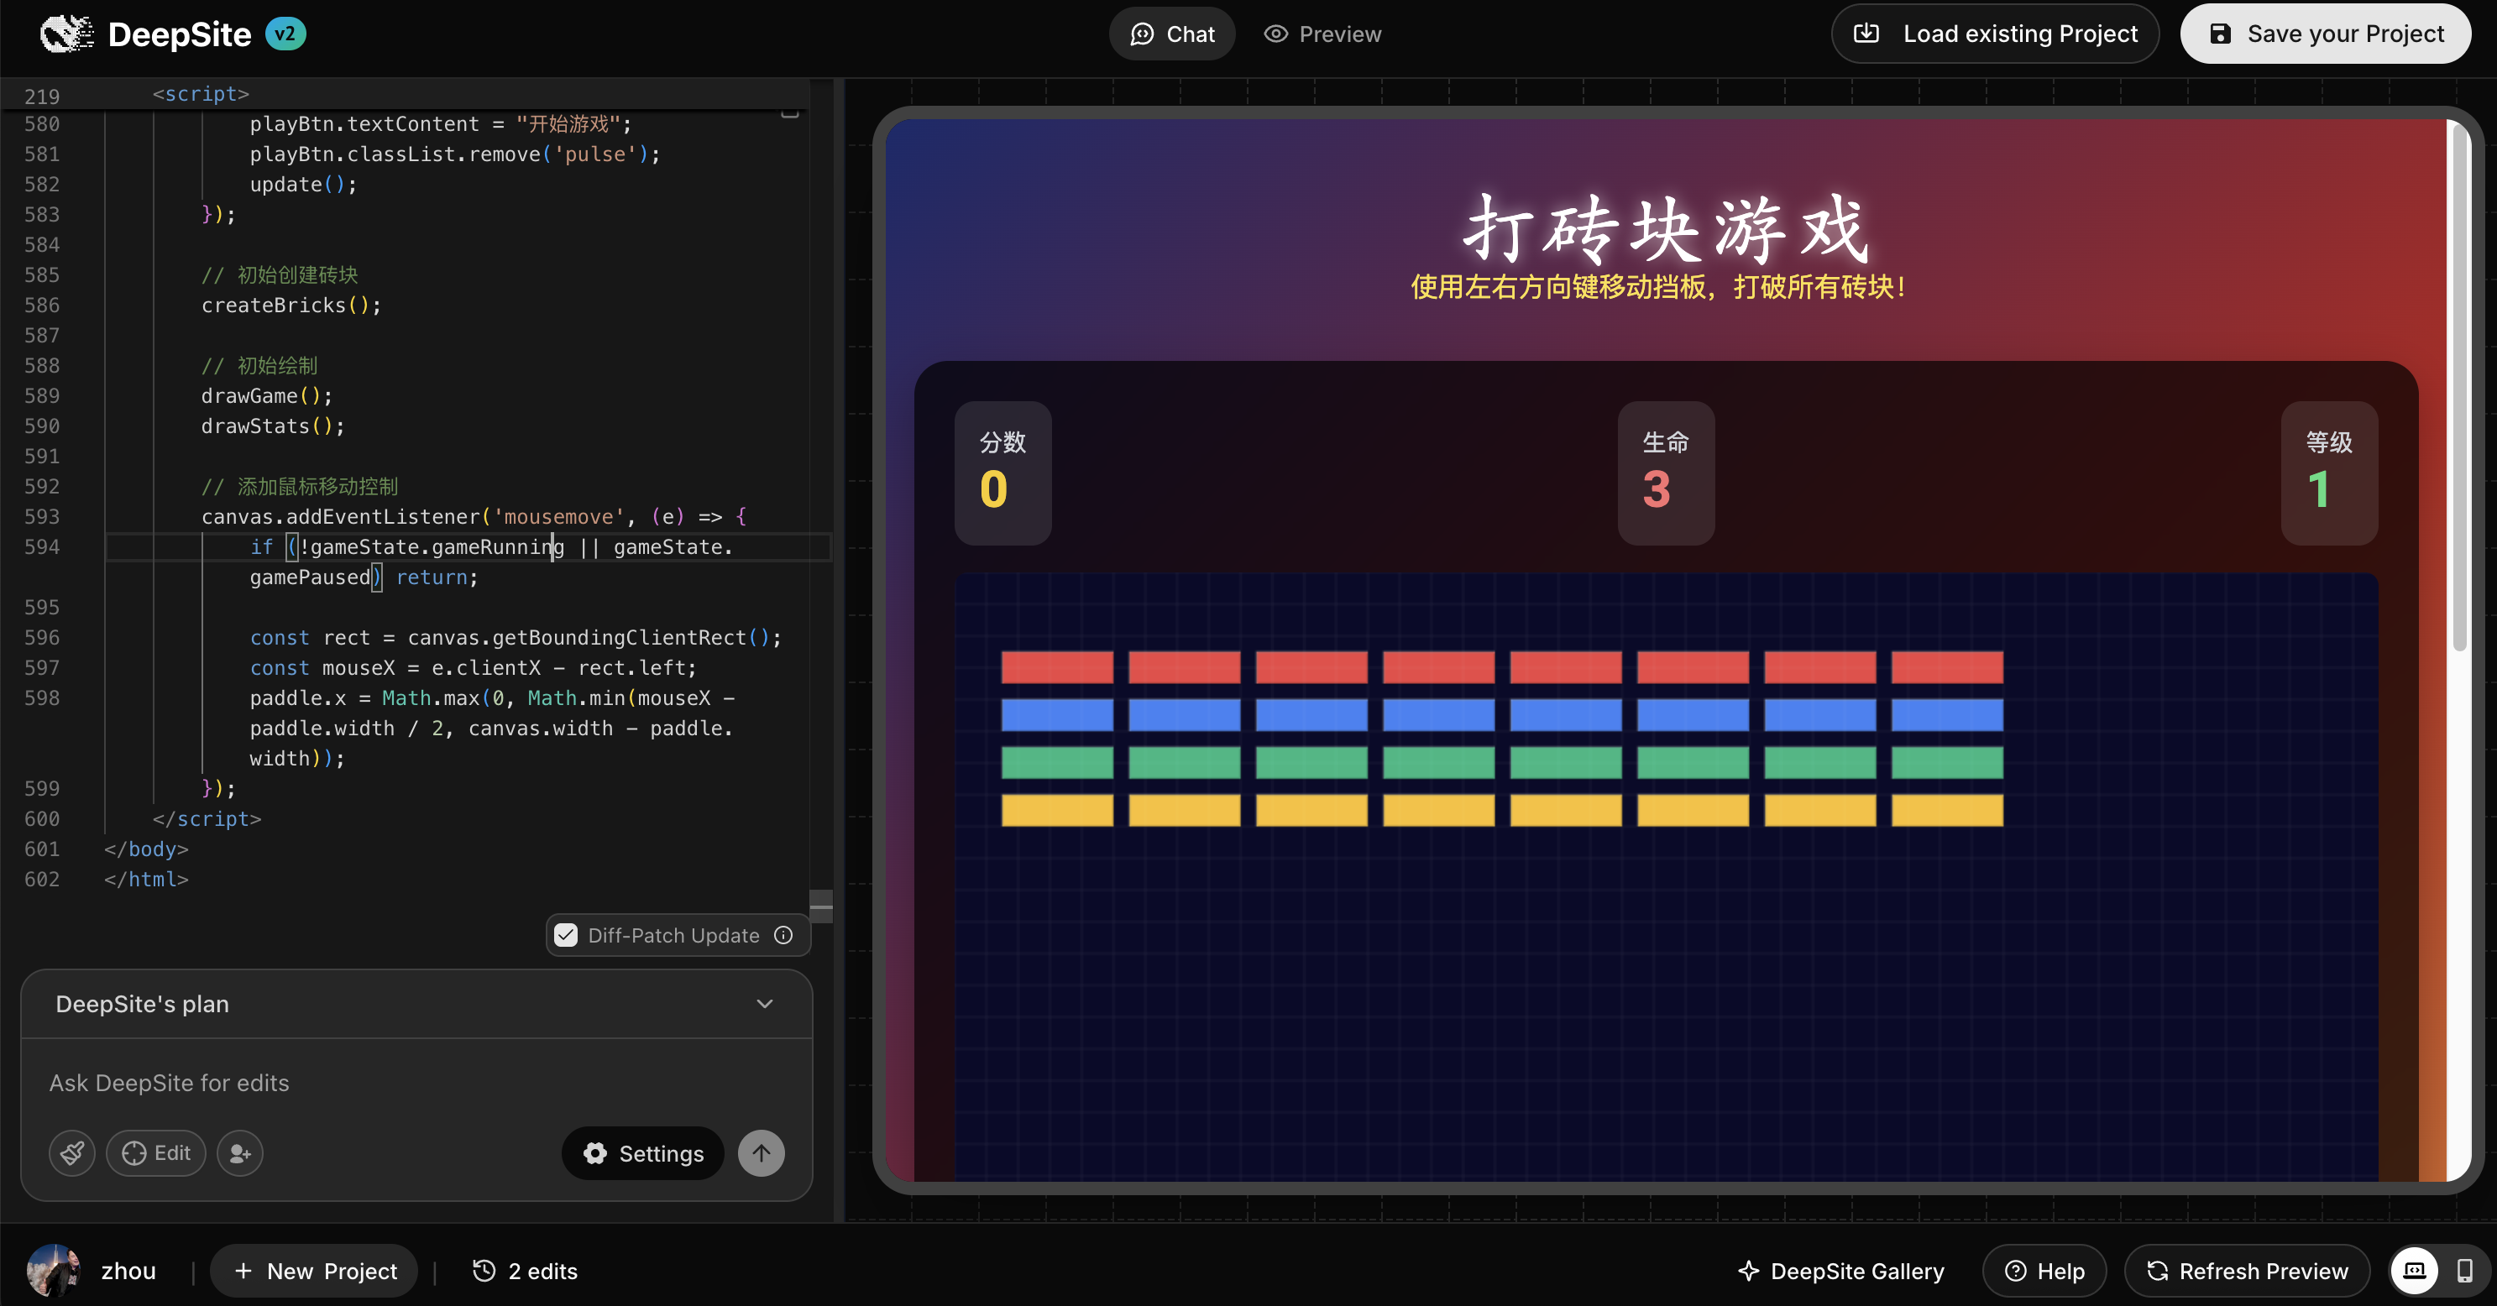This screenshot has height=1306, width=2497.
Task: Switch to mobile preview mode icon
Action: [x=2465, y=1270]
